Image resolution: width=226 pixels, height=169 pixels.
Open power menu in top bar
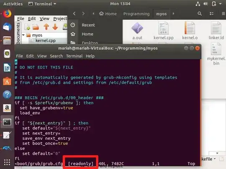(214, 4)
